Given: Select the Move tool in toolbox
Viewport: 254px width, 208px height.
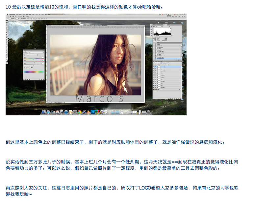Looking at the screenshot, I should point(7,22).
